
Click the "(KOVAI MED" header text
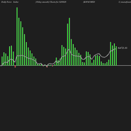(x=89, y=2)
